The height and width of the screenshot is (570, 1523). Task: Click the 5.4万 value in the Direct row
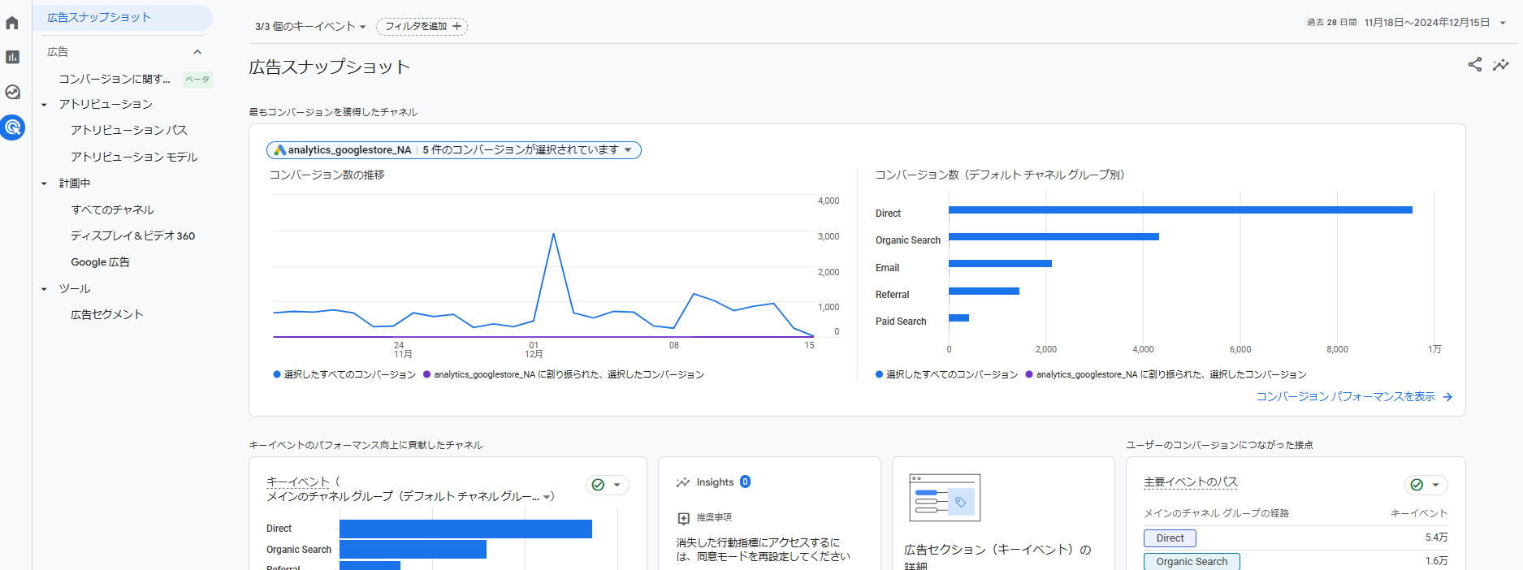pyautogui.click(x=1436, y=538)
